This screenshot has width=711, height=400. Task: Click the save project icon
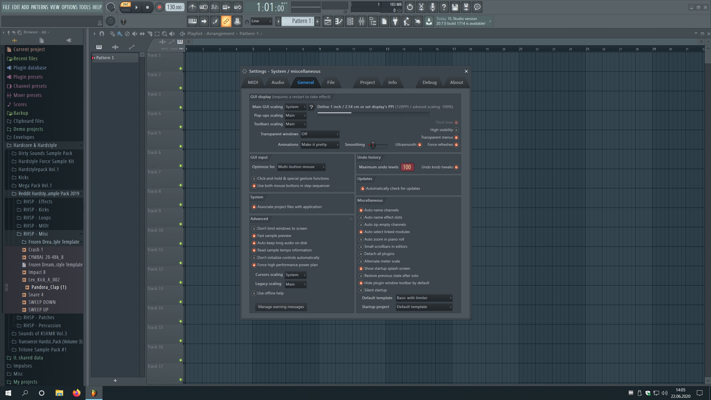pyautogui.click(x=455, y=7)
